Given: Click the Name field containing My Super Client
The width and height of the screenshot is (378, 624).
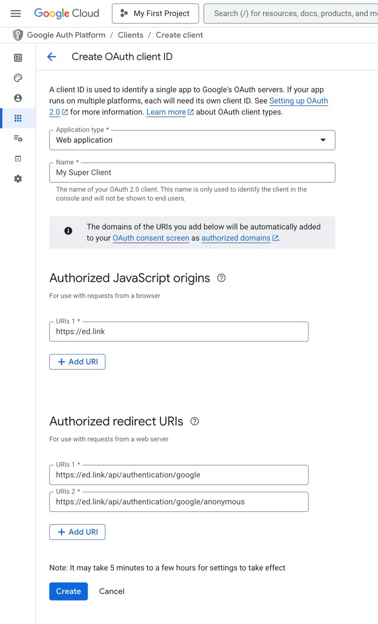Looking at the screenshot, I should (x=192, y=173).
